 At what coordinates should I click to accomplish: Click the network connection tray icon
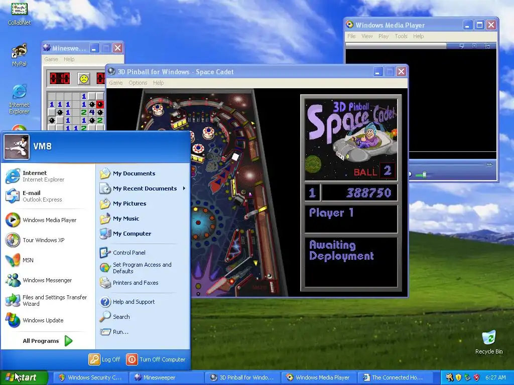(x=467, y=377)
